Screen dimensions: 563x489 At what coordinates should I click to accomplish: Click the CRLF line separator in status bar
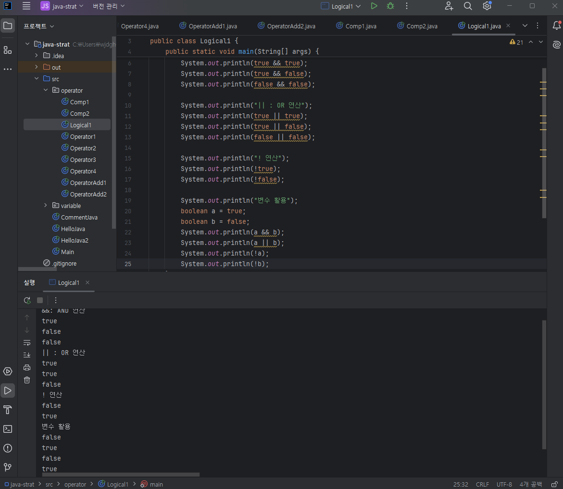[x=482, y=484]
